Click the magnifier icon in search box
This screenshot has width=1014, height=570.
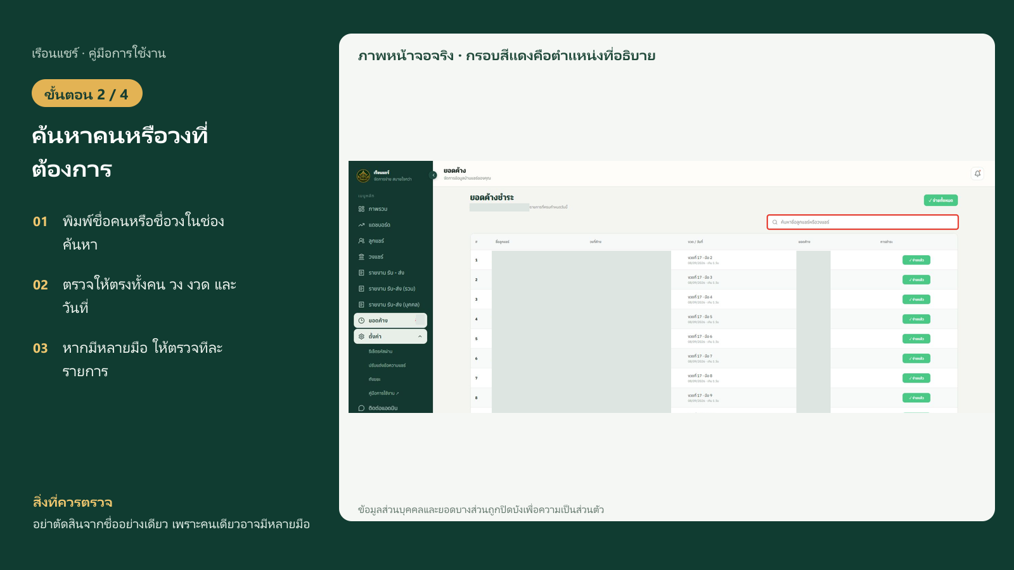774,222
